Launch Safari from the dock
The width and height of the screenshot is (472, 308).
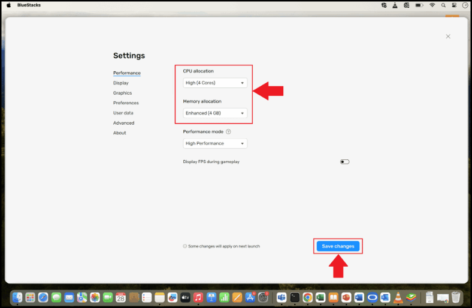point(43,298)
